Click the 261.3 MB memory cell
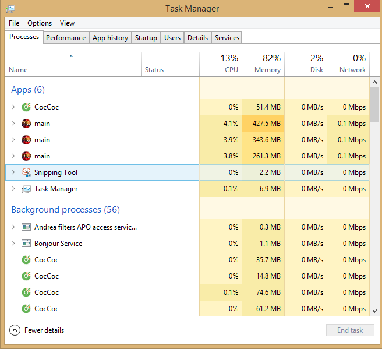 tap(263, 156)
